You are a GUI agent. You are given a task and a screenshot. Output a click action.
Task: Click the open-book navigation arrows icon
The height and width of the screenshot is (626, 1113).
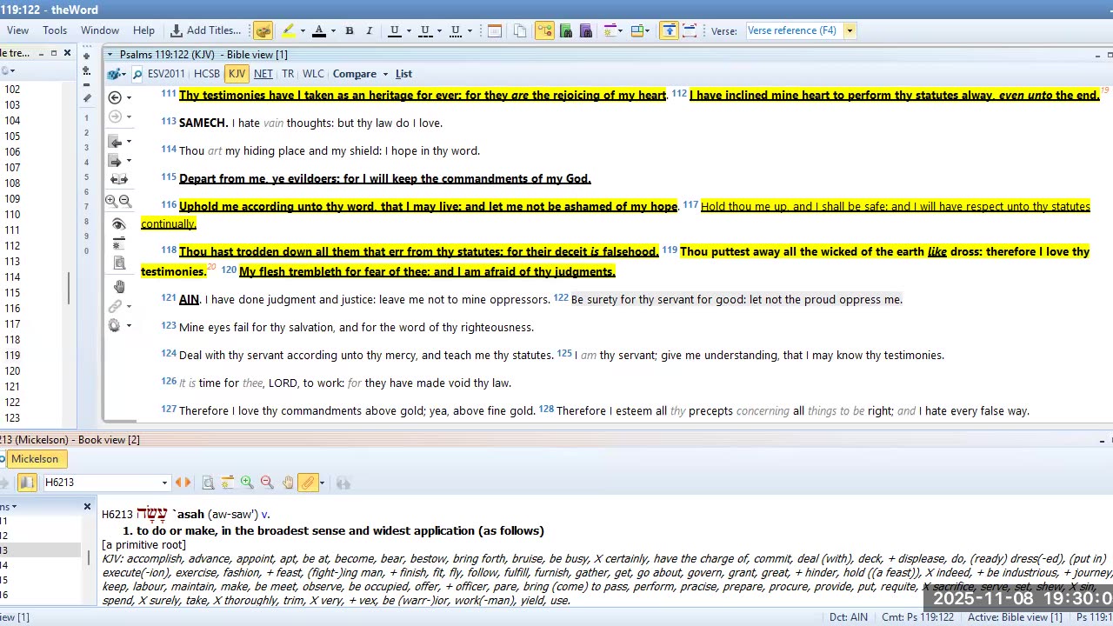[x=119, y=179]
